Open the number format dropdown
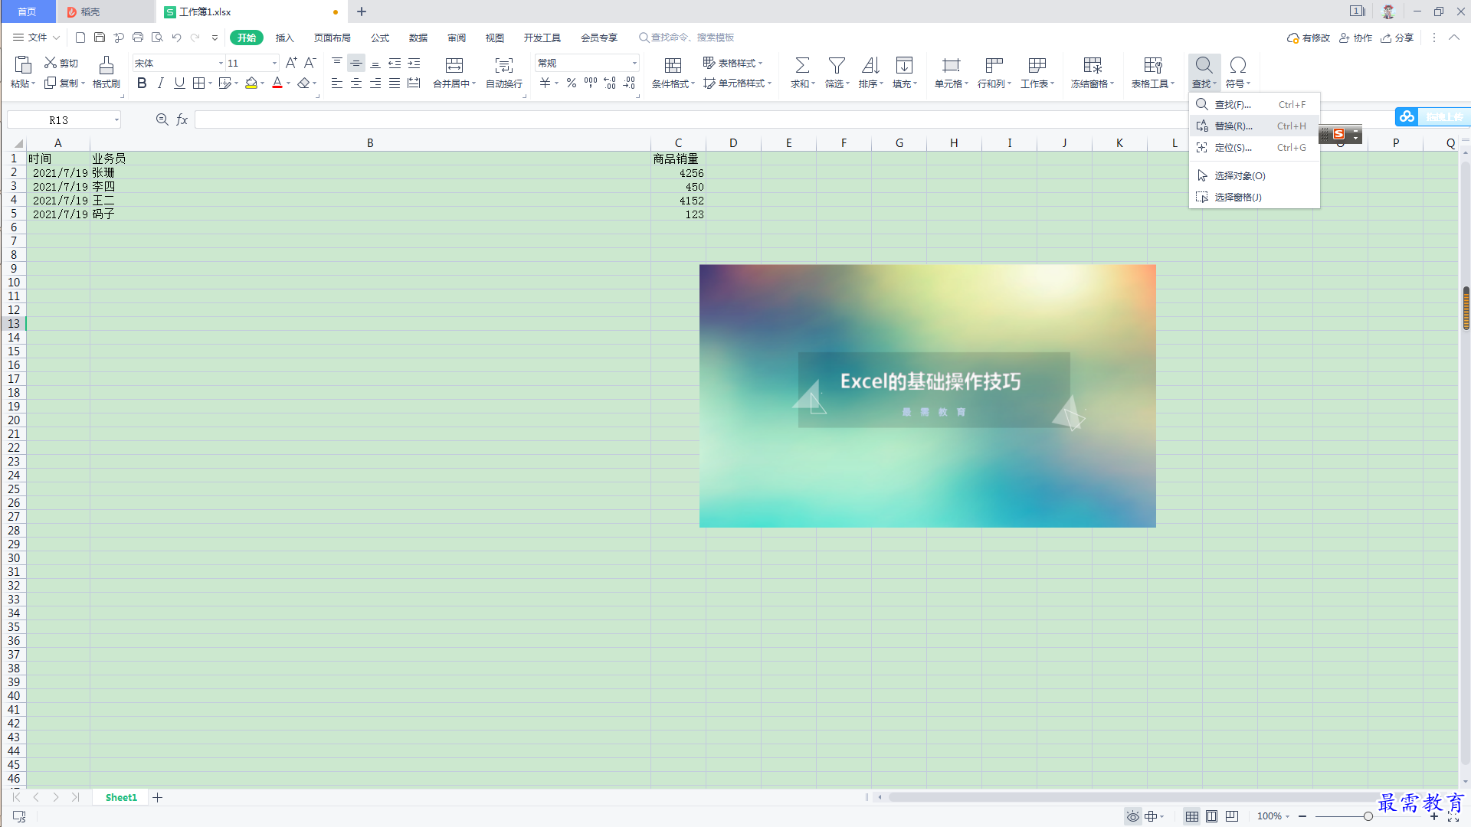The height and width of the screenshot is (827, 1471). click(634, 64)
